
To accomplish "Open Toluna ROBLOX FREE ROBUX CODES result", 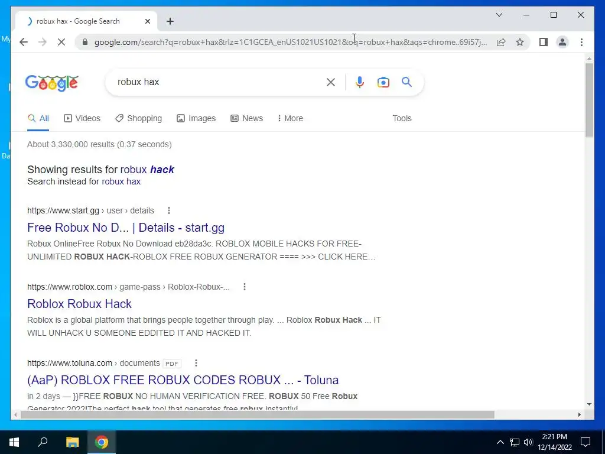I will [183, 380].
